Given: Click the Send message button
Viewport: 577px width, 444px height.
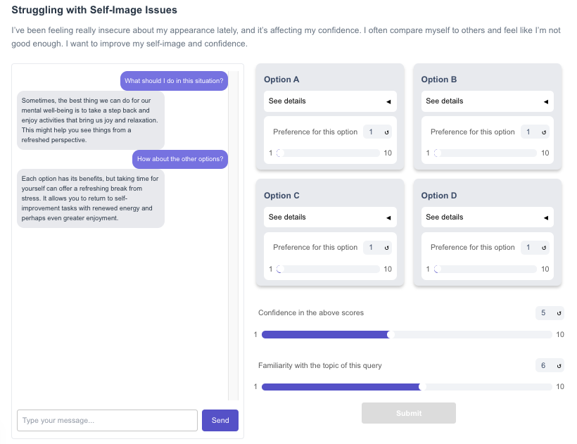Looking at the screenshot, I should (x=220, y=421).
